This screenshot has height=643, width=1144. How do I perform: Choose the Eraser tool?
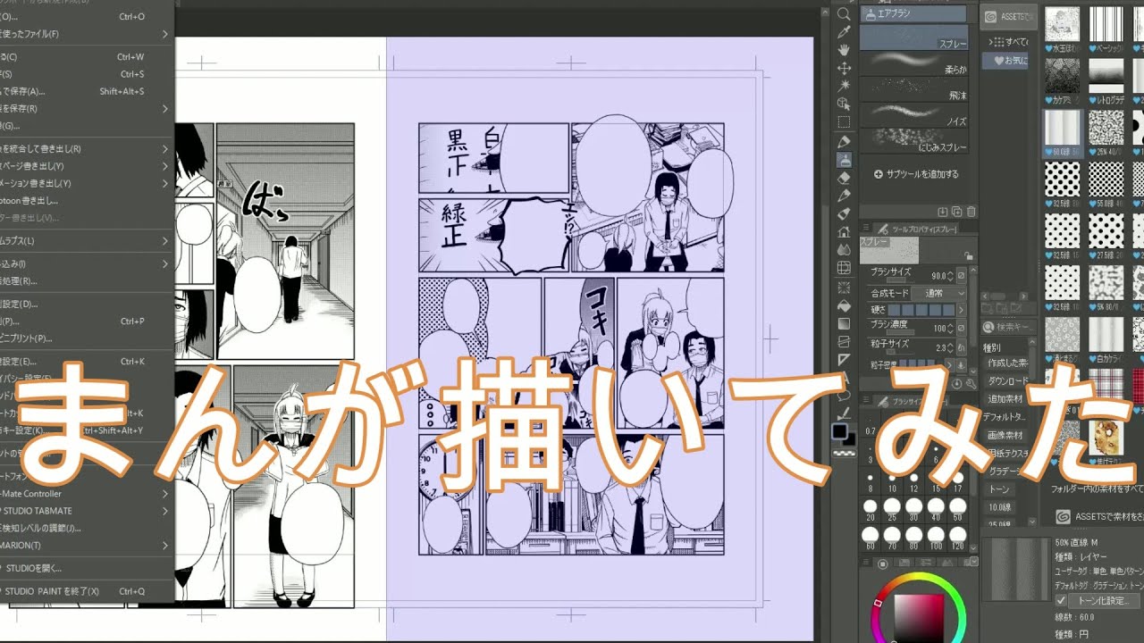(x=843, y=177)
